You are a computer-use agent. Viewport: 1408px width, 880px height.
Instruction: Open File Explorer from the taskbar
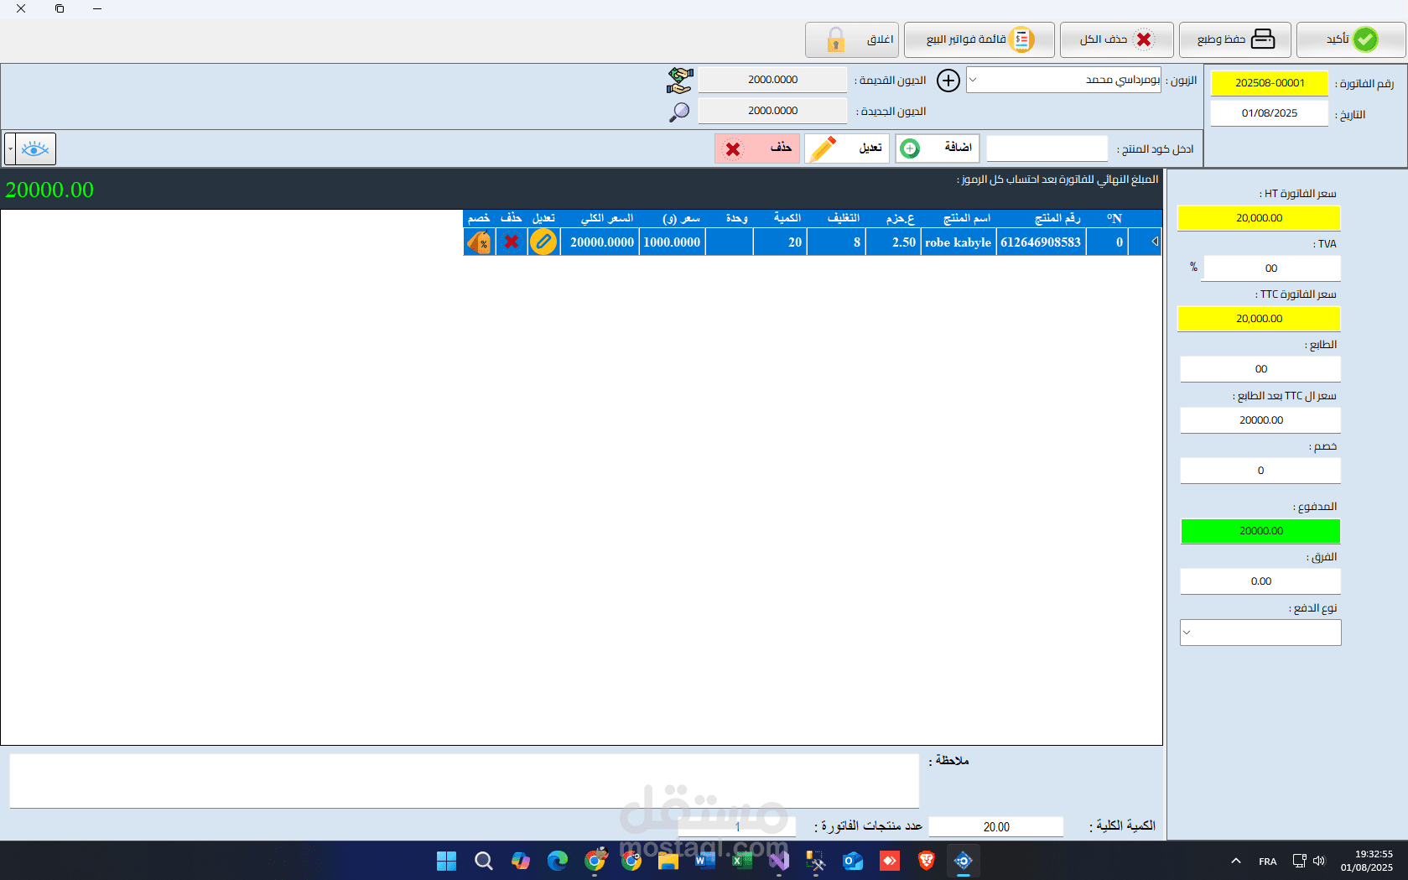668,861
